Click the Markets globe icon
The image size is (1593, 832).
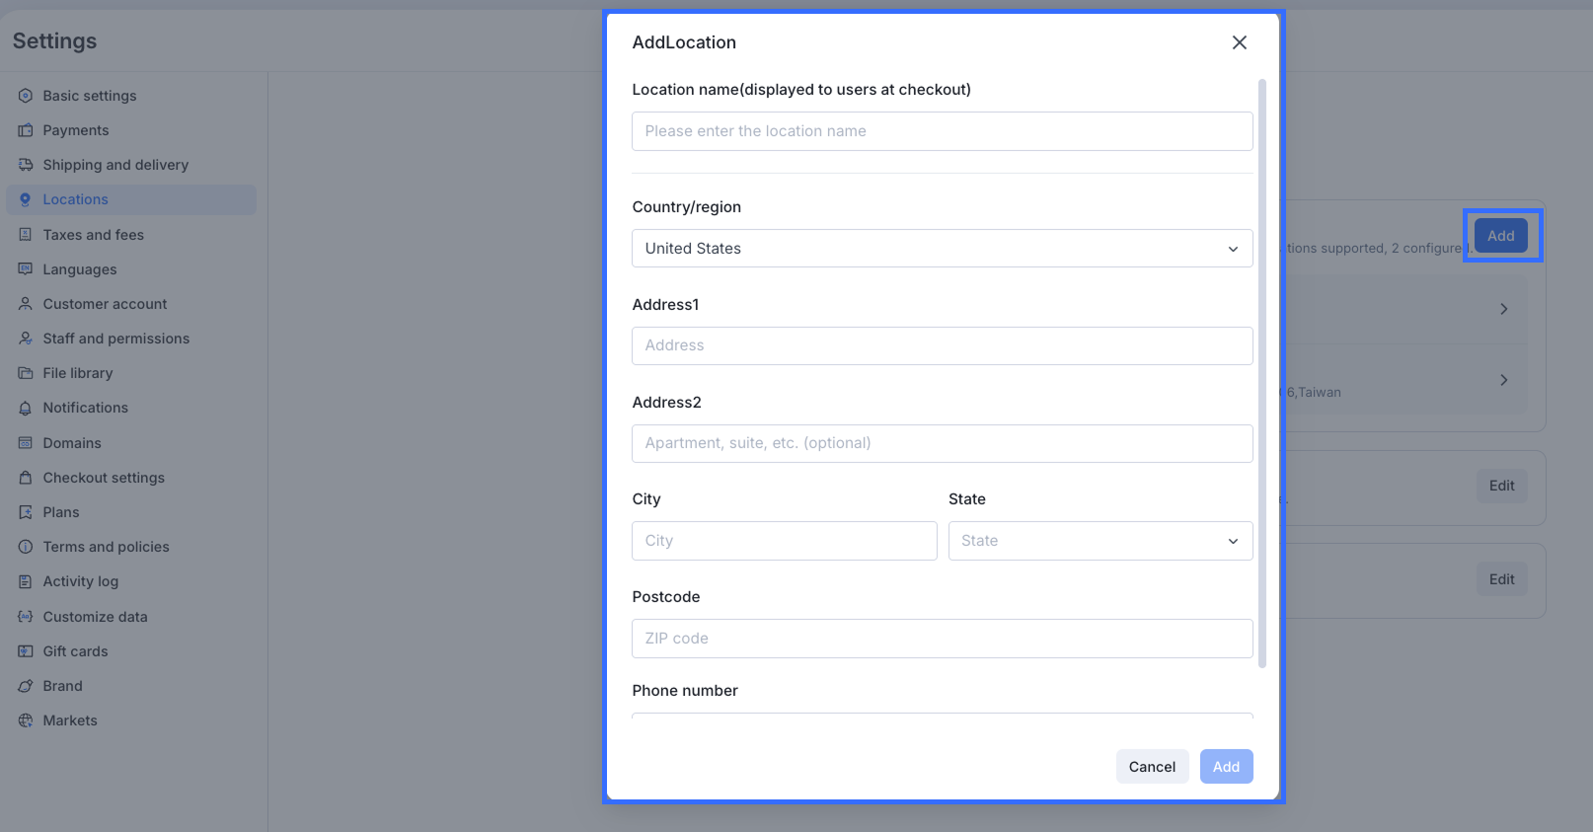coord(26,720)
